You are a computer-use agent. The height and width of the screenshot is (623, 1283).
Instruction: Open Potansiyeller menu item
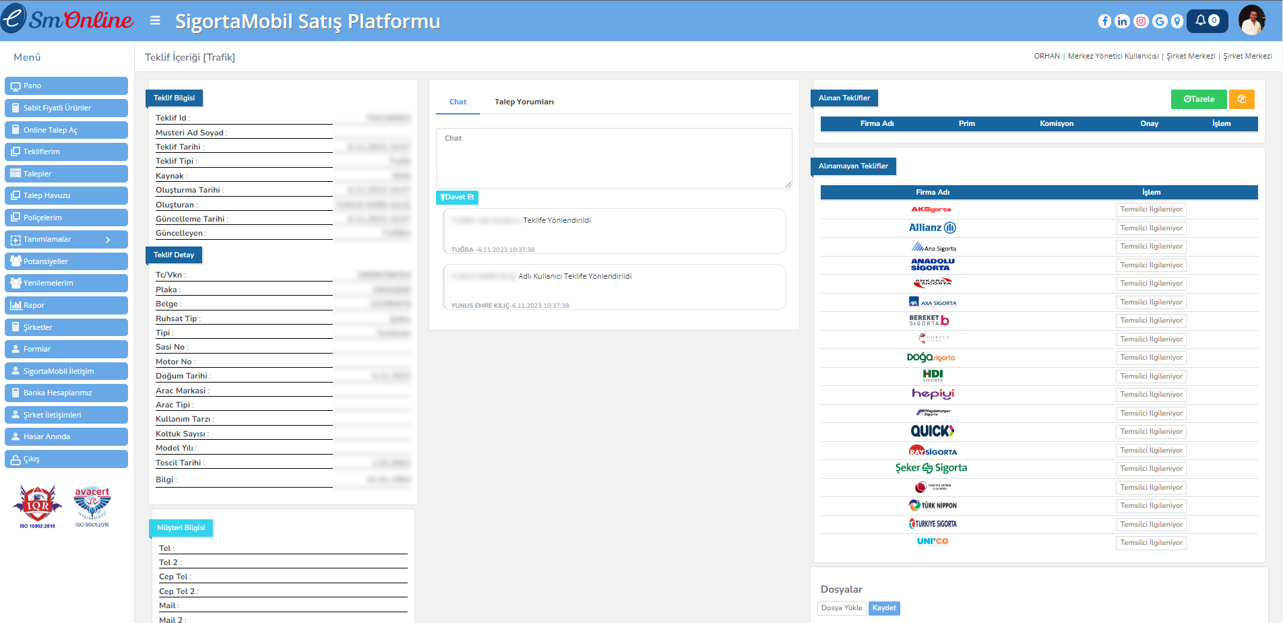point(66,261)
